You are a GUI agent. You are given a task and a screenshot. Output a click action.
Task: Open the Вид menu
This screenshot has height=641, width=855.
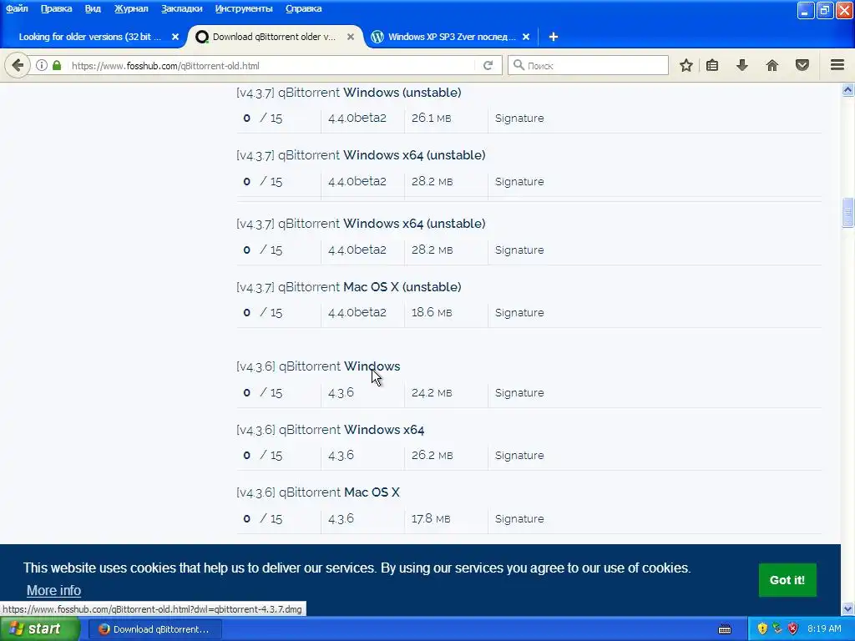(x=93, y=8)
